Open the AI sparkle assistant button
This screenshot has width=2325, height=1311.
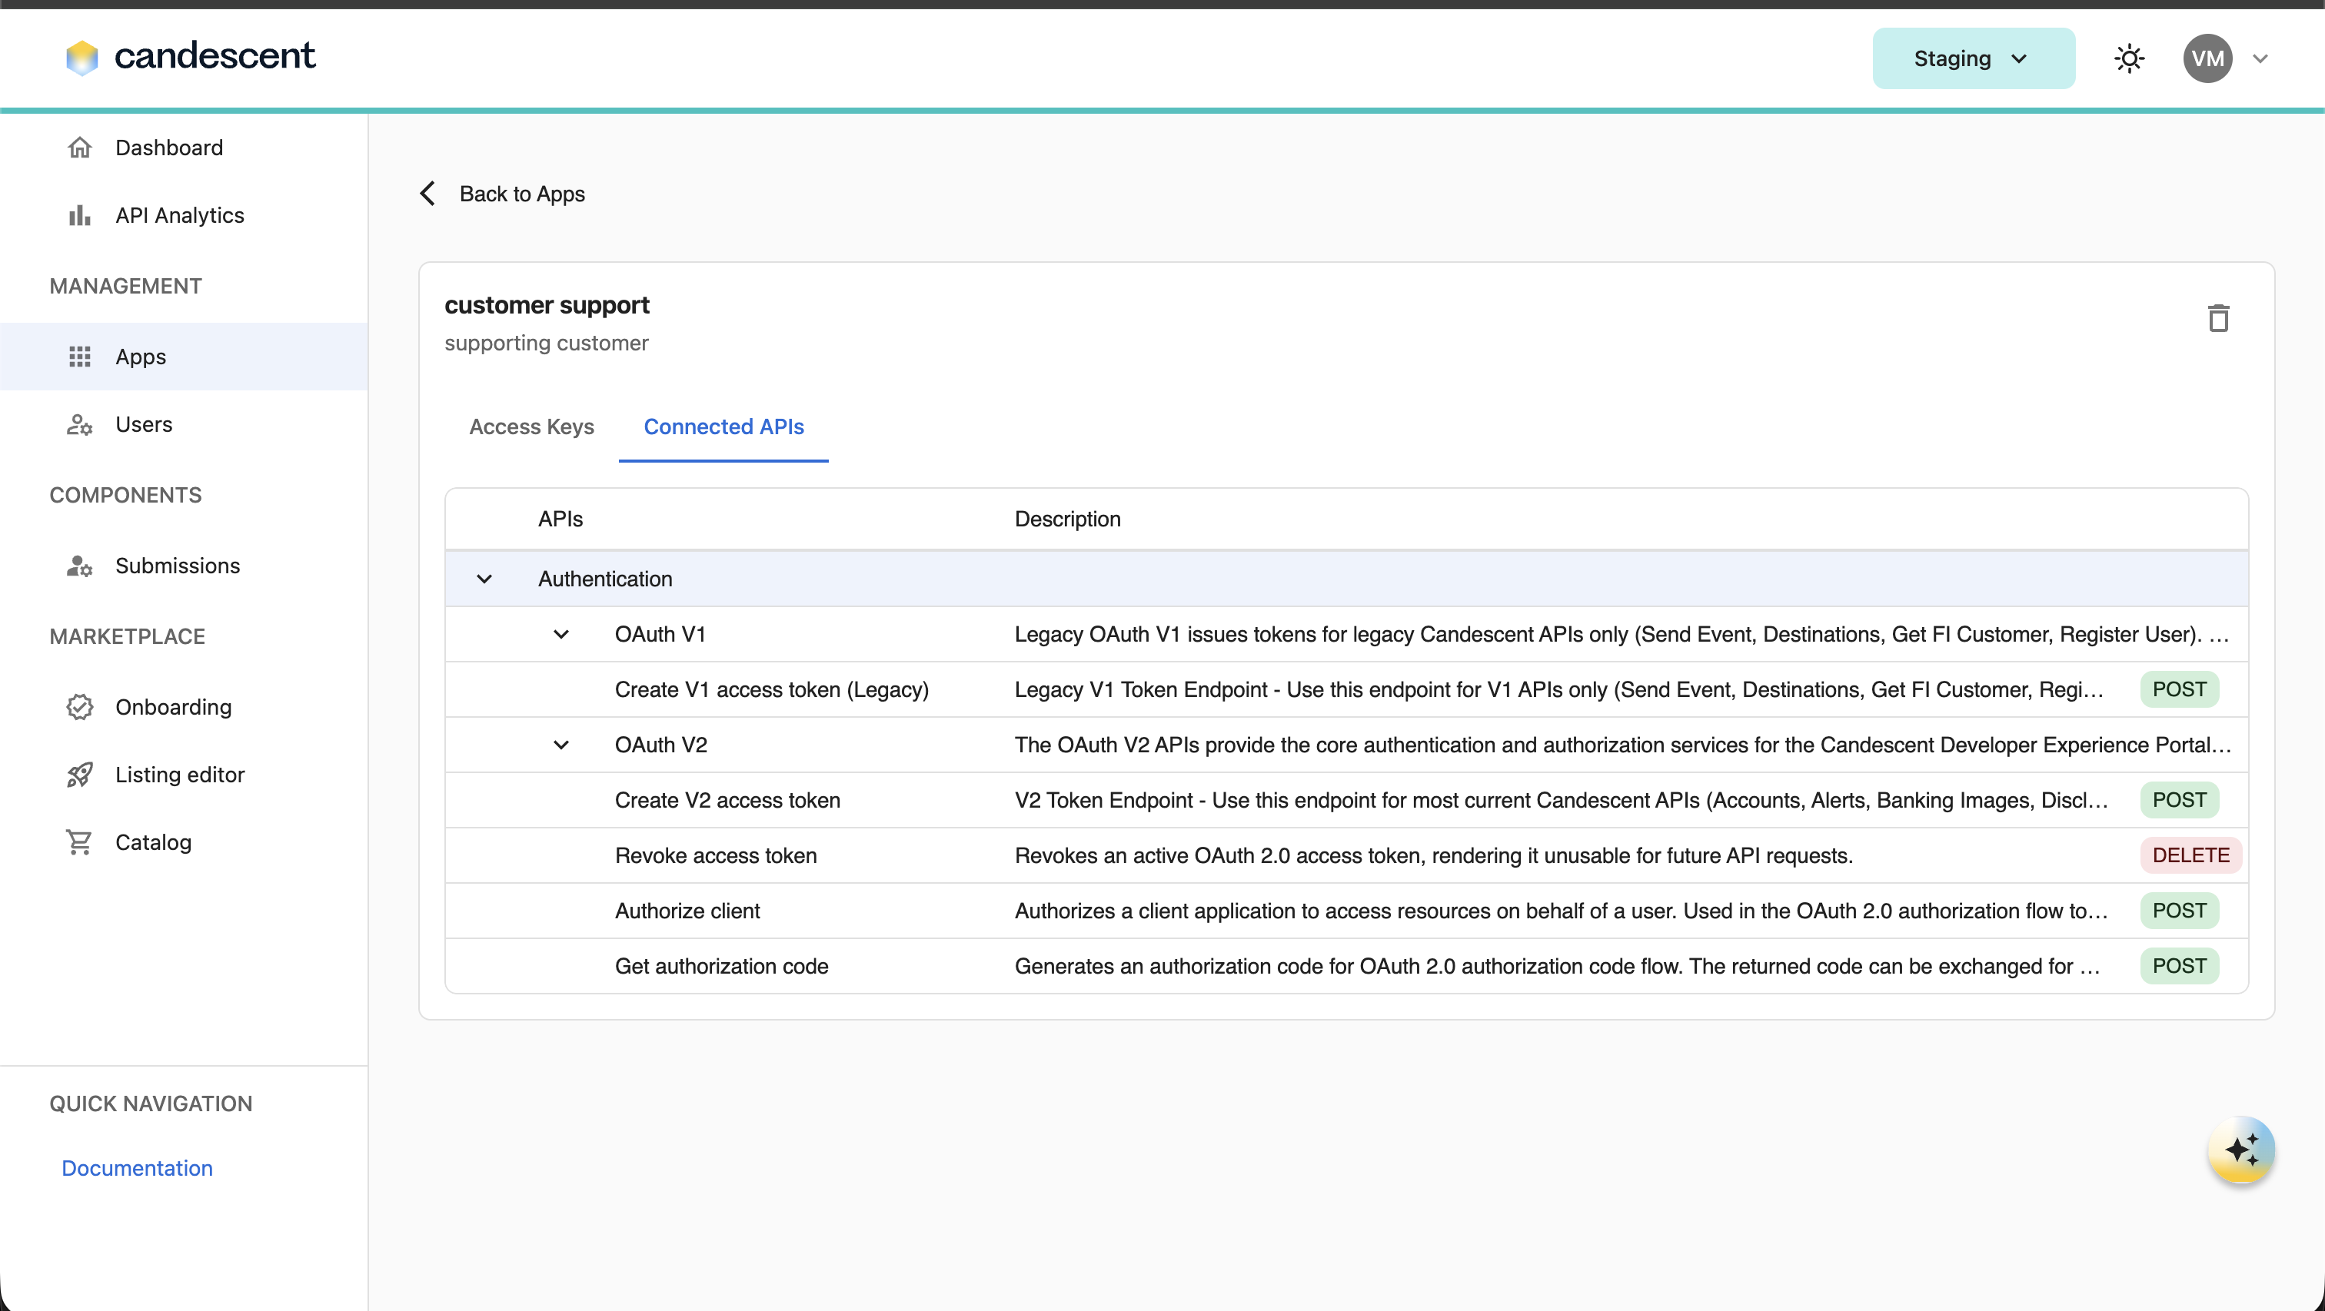click(x=2241, y=1150)
